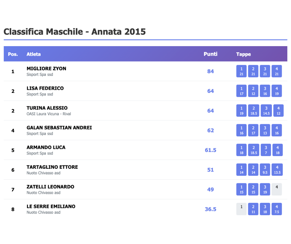This screenshot has width=291, height=244.
Task: Click Zatelli Leonardo's stage 3 badge
Action: click(265, 190)
